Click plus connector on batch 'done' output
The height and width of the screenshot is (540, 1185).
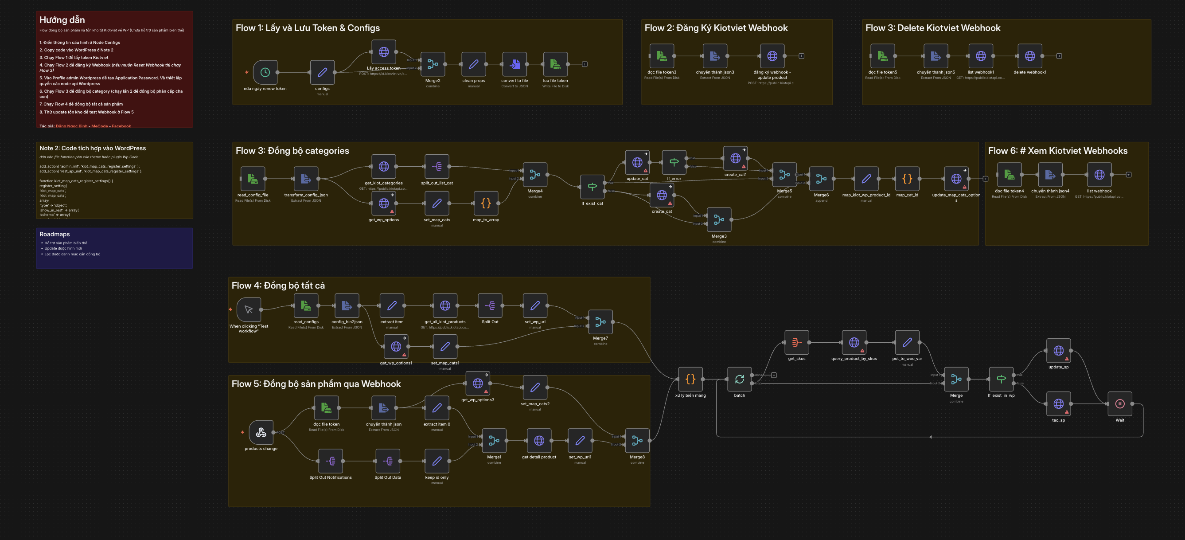coord(774,375)
